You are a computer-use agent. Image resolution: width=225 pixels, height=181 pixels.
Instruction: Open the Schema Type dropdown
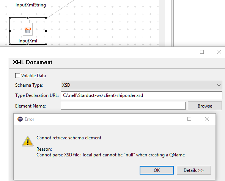[x=142, y=85]
